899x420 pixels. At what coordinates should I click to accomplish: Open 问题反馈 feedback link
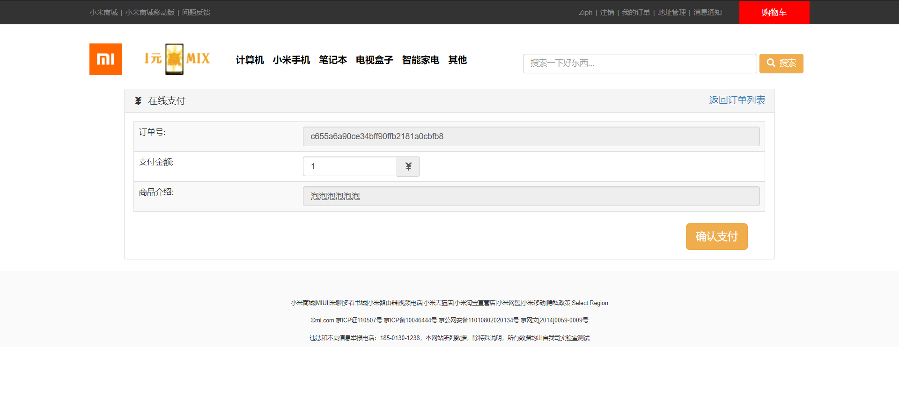point(196,13)
